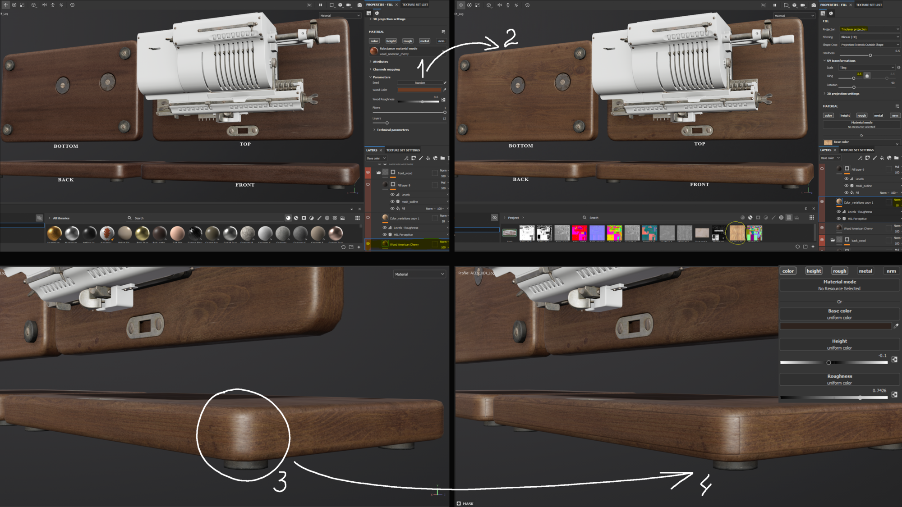Screen dimensions: 902x507
Task: Click the Base color eyedropper icon
Action: coord(896,326)
